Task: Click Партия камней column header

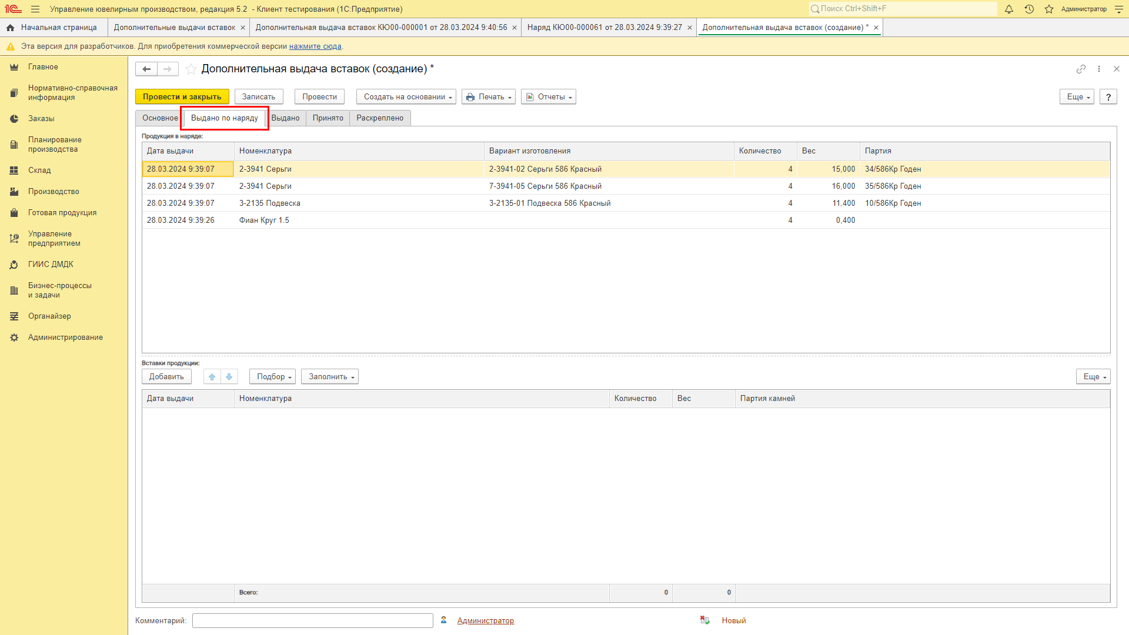Action: [x=923, y=399]
